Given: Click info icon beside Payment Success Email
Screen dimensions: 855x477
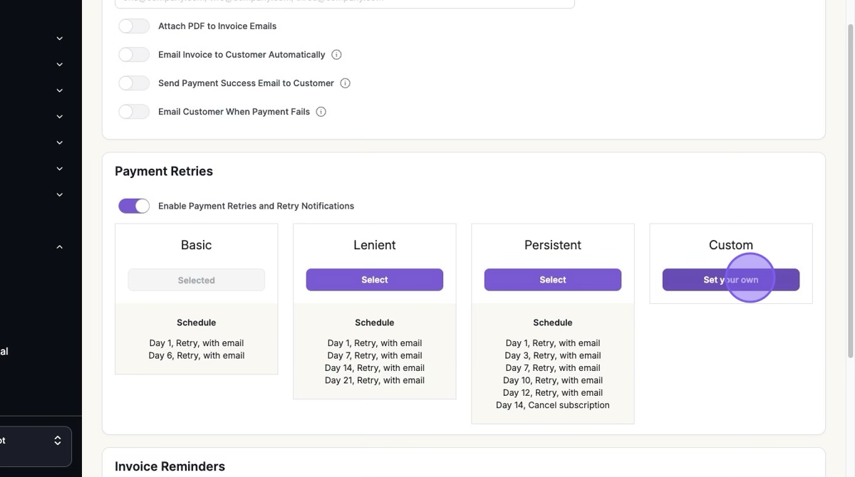Looking at the screenshot, I should [x=346, y=83].
